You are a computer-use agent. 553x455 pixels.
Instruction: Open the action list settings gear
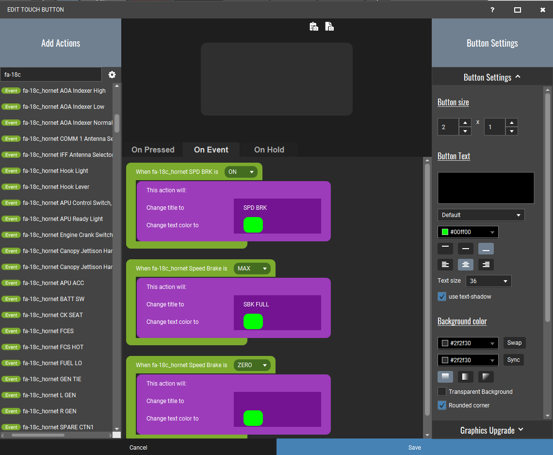(112, 75)
